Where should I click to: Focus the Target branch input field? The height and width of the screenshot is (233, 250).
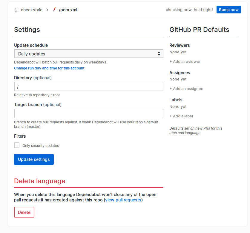(x=88, y=114)
